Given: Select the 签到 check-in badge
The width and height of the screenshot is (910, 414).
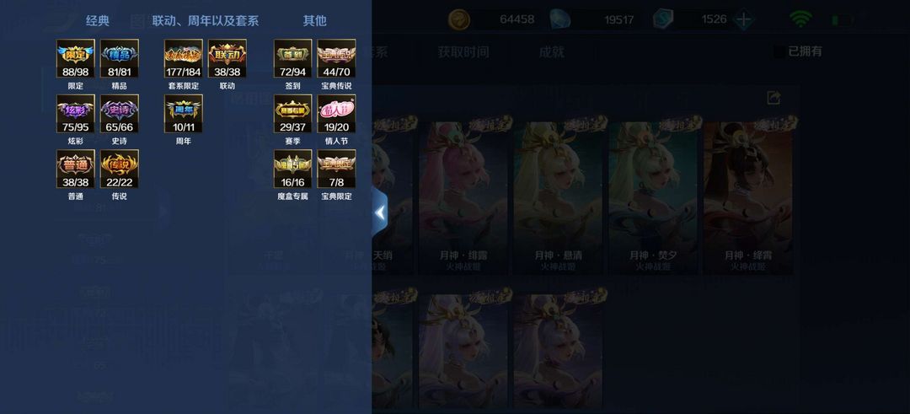Looking at the screenshot, I should click(x=292, y=59).
